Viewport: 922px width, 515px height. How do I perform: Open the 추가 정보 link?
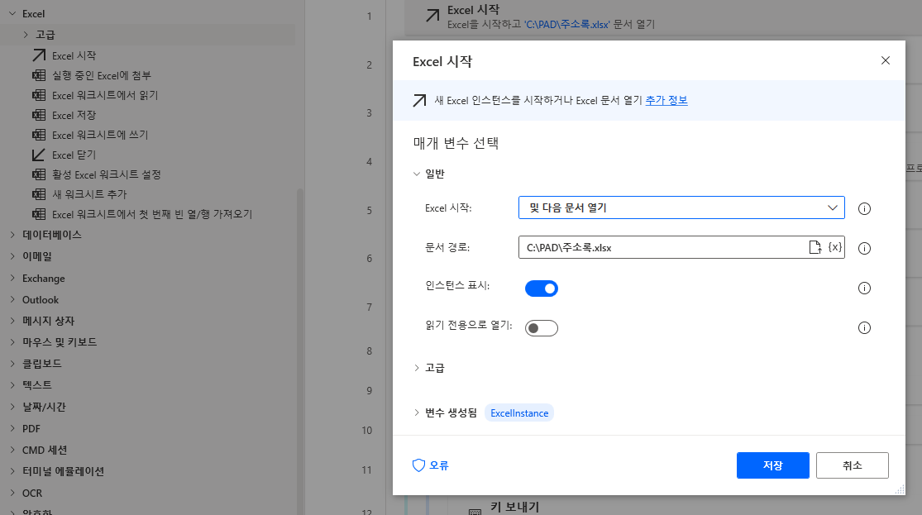click(x=666, y=101)
